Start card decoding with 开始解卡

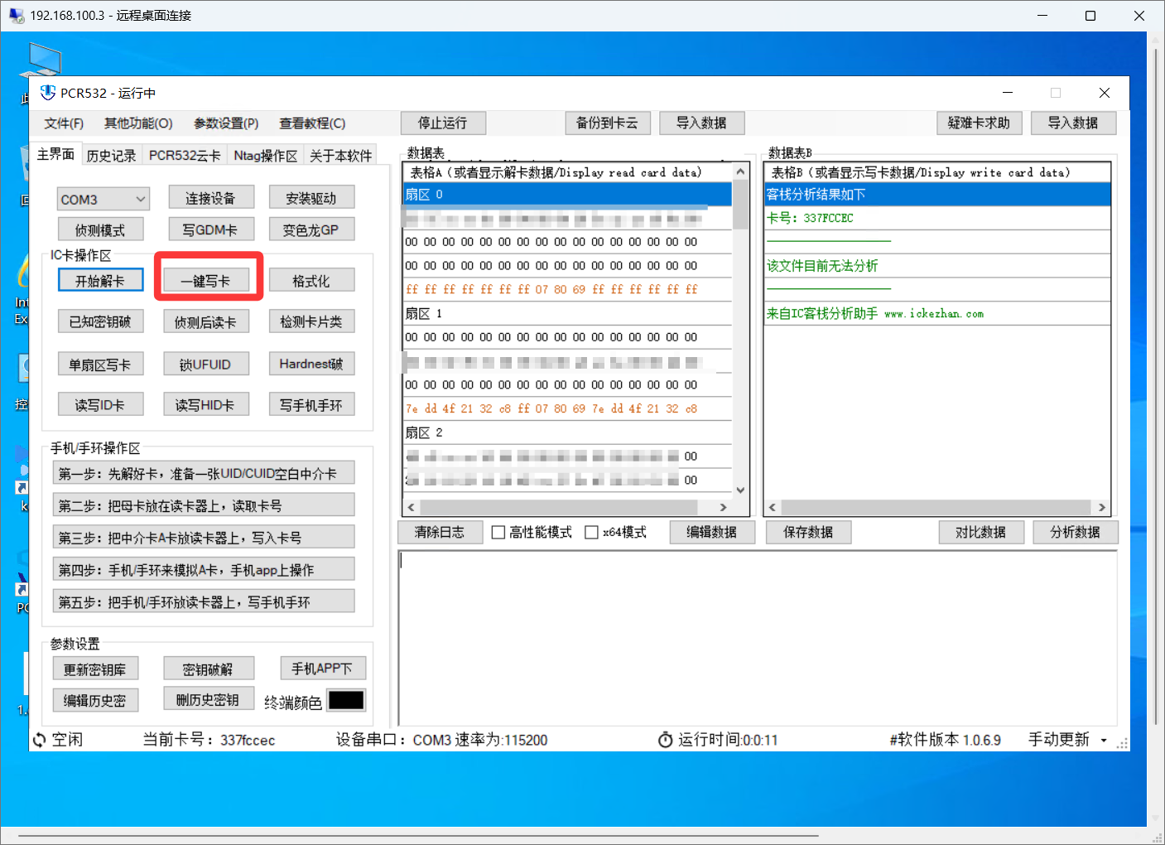tap(101, 281)
